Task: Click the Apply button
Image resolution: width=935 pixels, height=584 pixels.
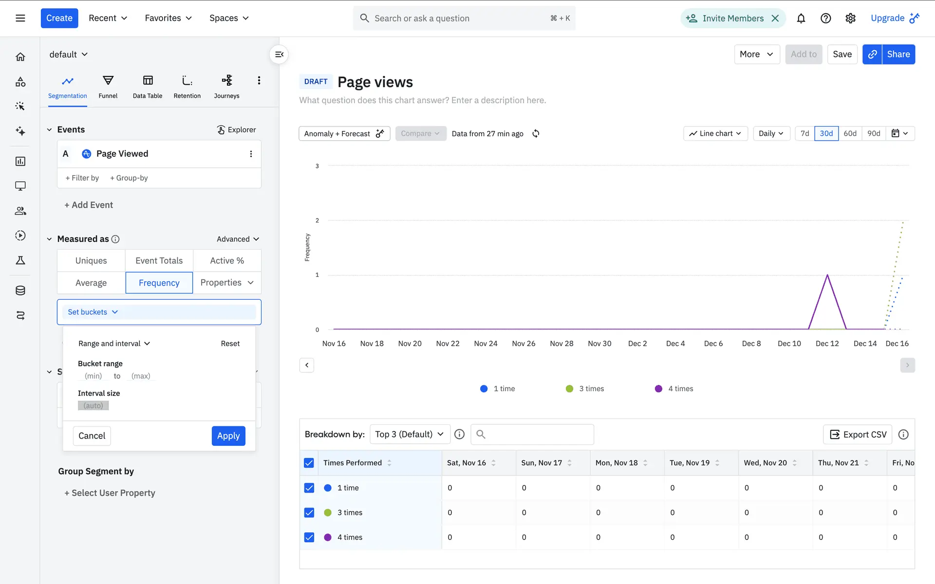Action: pos(228,436)
